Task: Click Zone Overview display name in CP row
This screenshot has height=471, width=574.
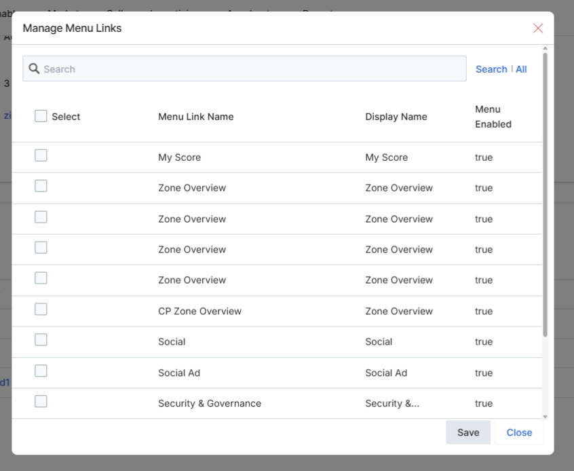Action: pyautogui.click(x=399, y=312)
